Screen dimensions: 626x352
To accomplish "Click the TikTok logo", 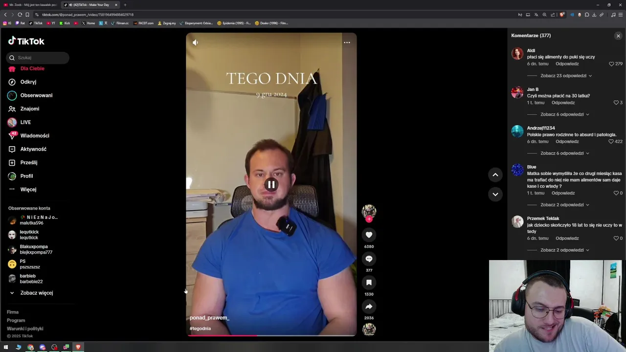I will click(26, 41).
